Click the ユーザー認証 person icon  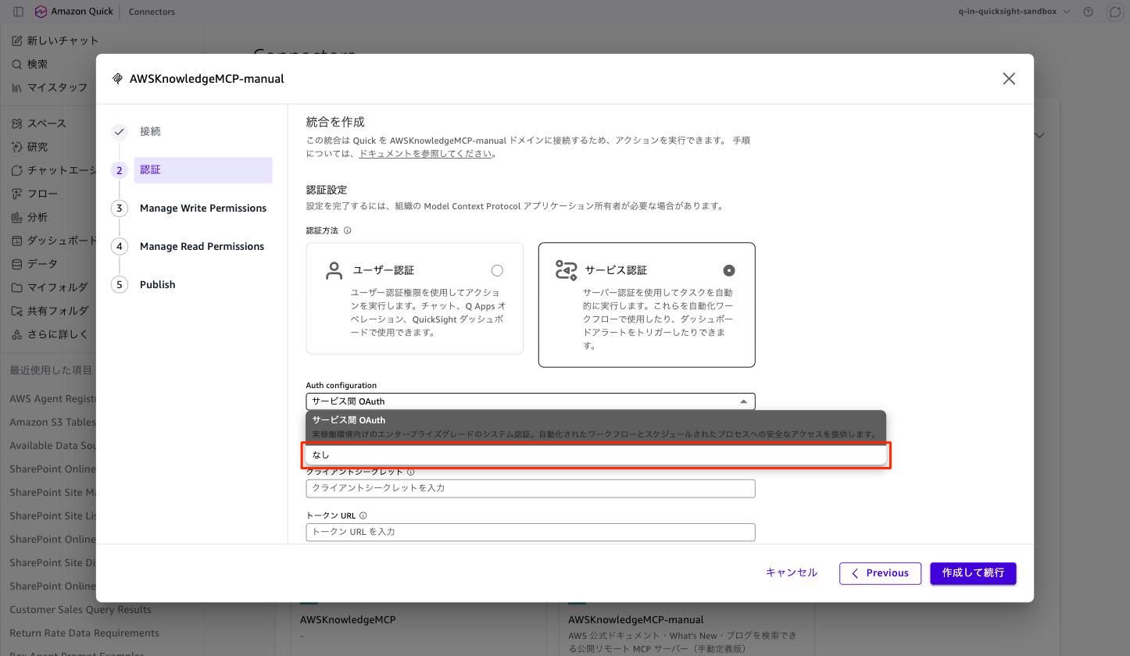tap(334, 271)
